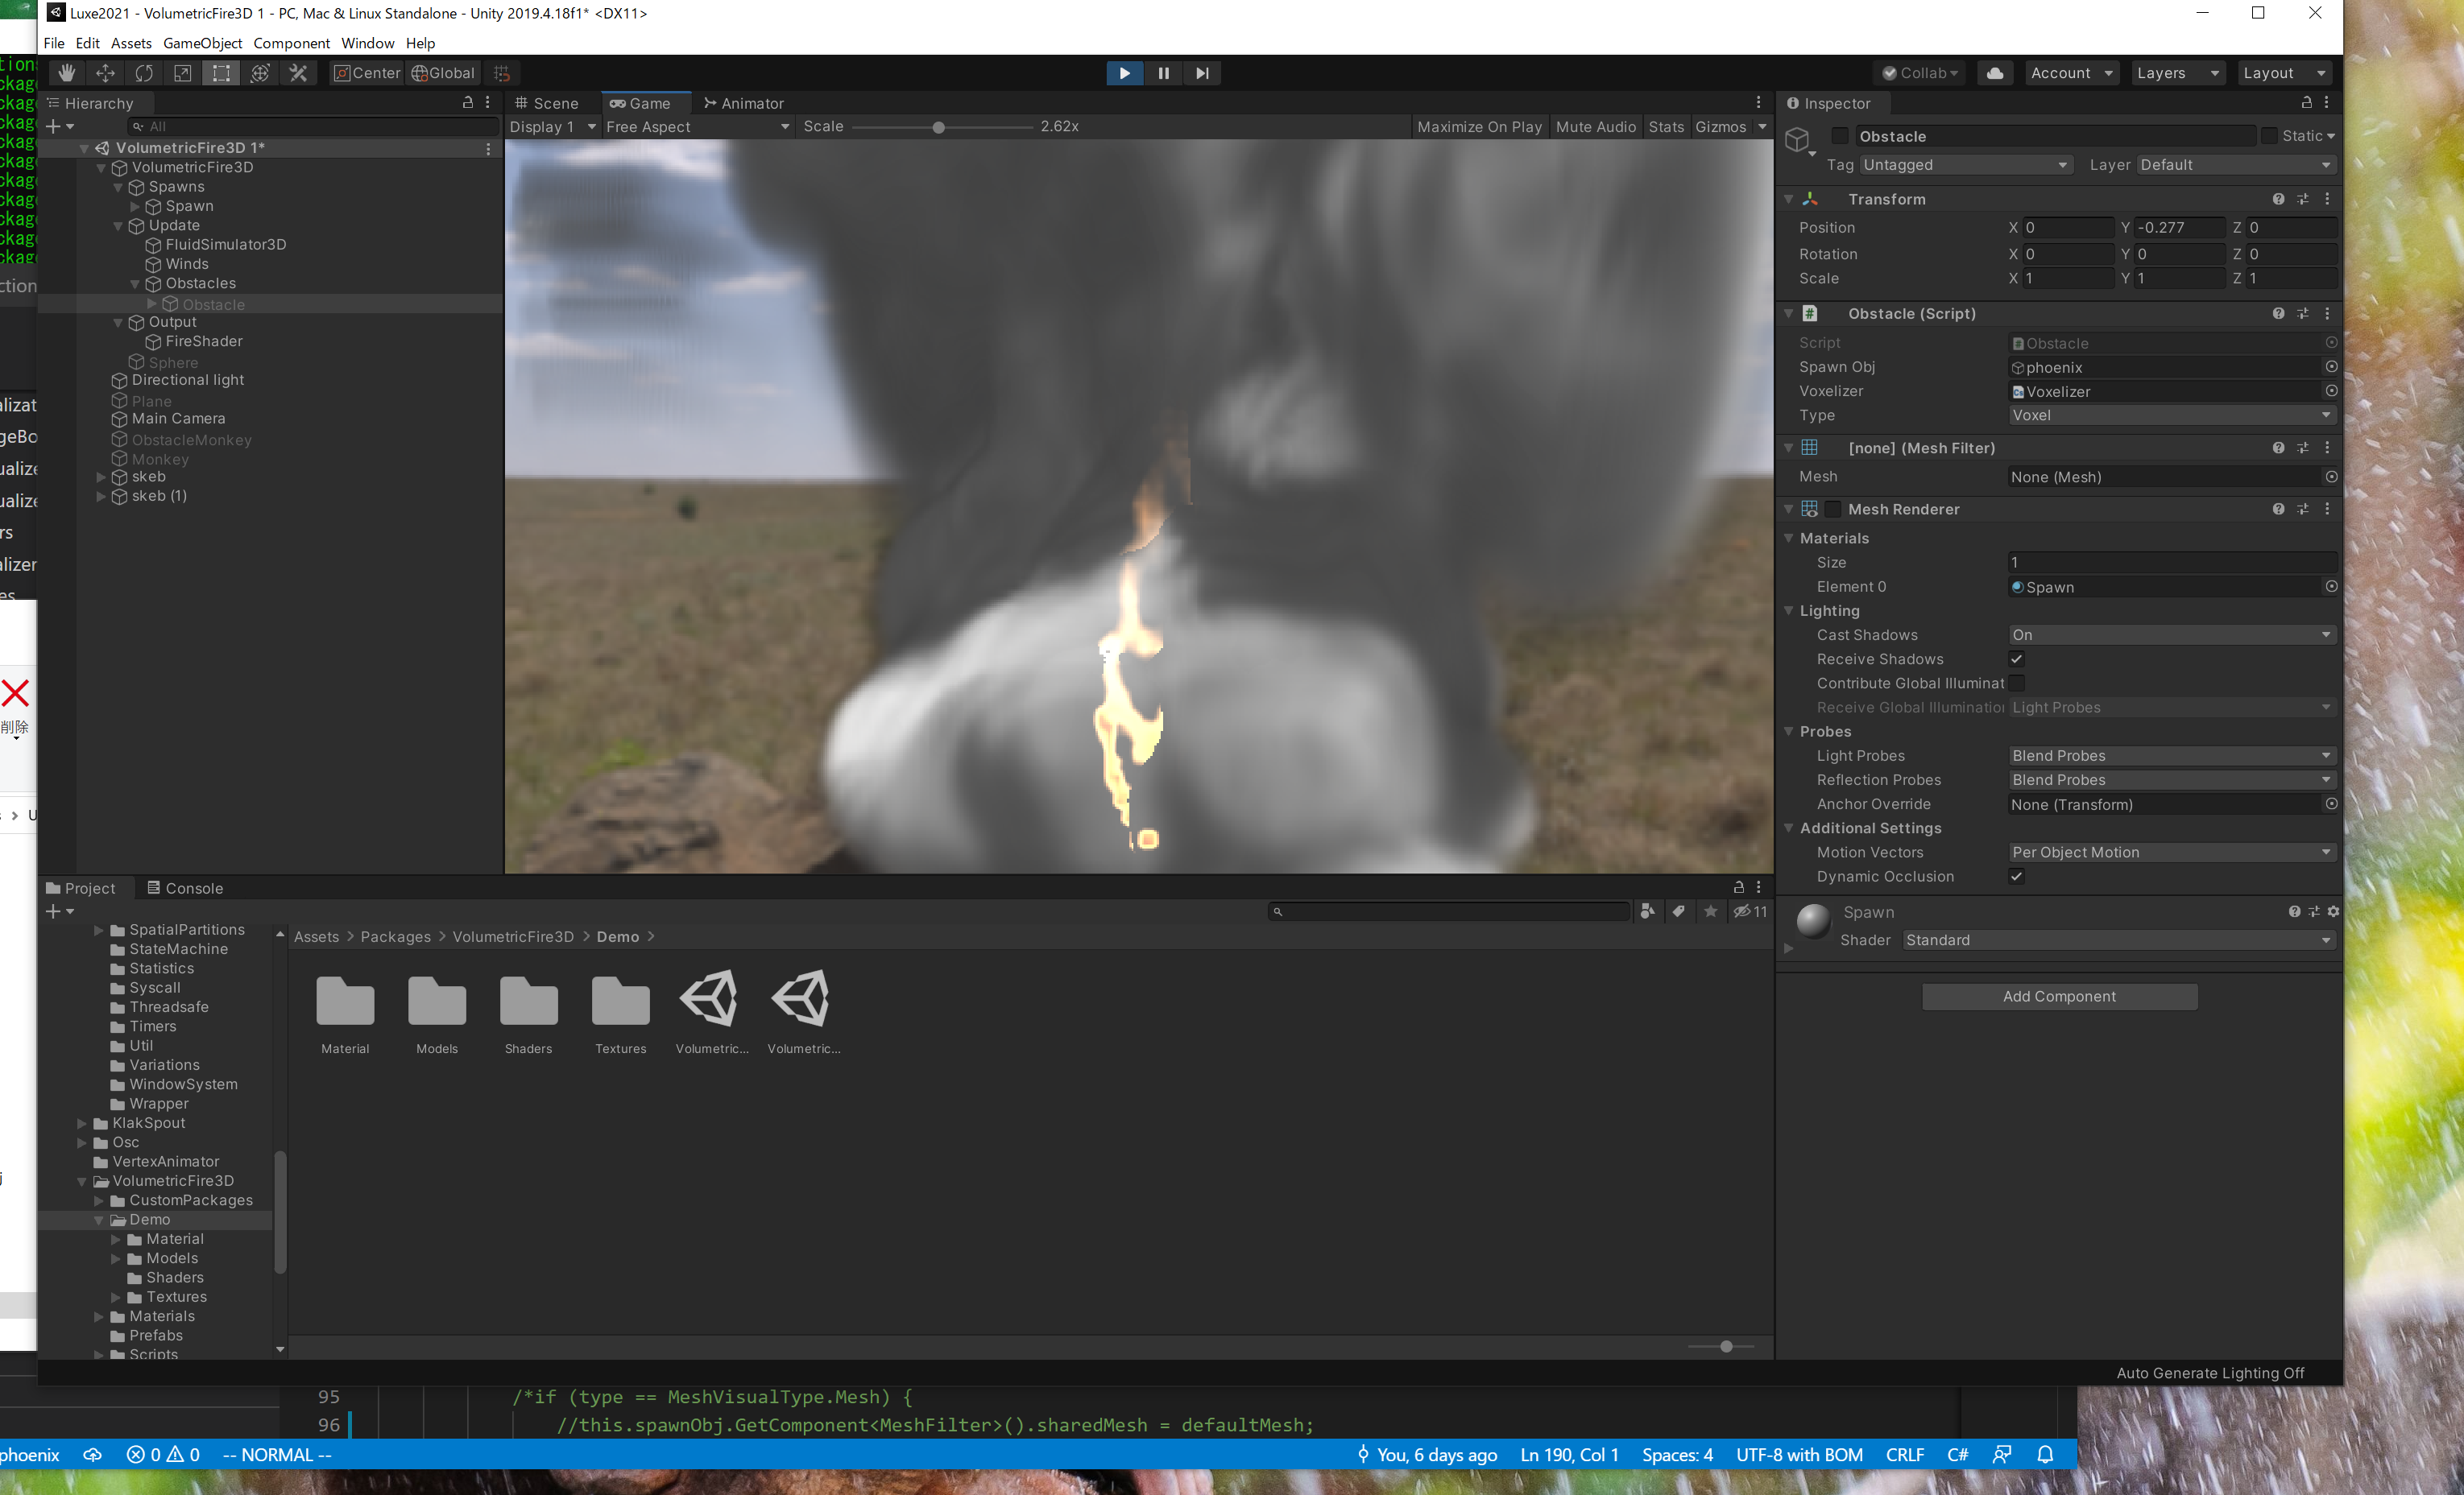
Task: Toggle the Receive Shadows checkbox
Action: point(2016,659)
